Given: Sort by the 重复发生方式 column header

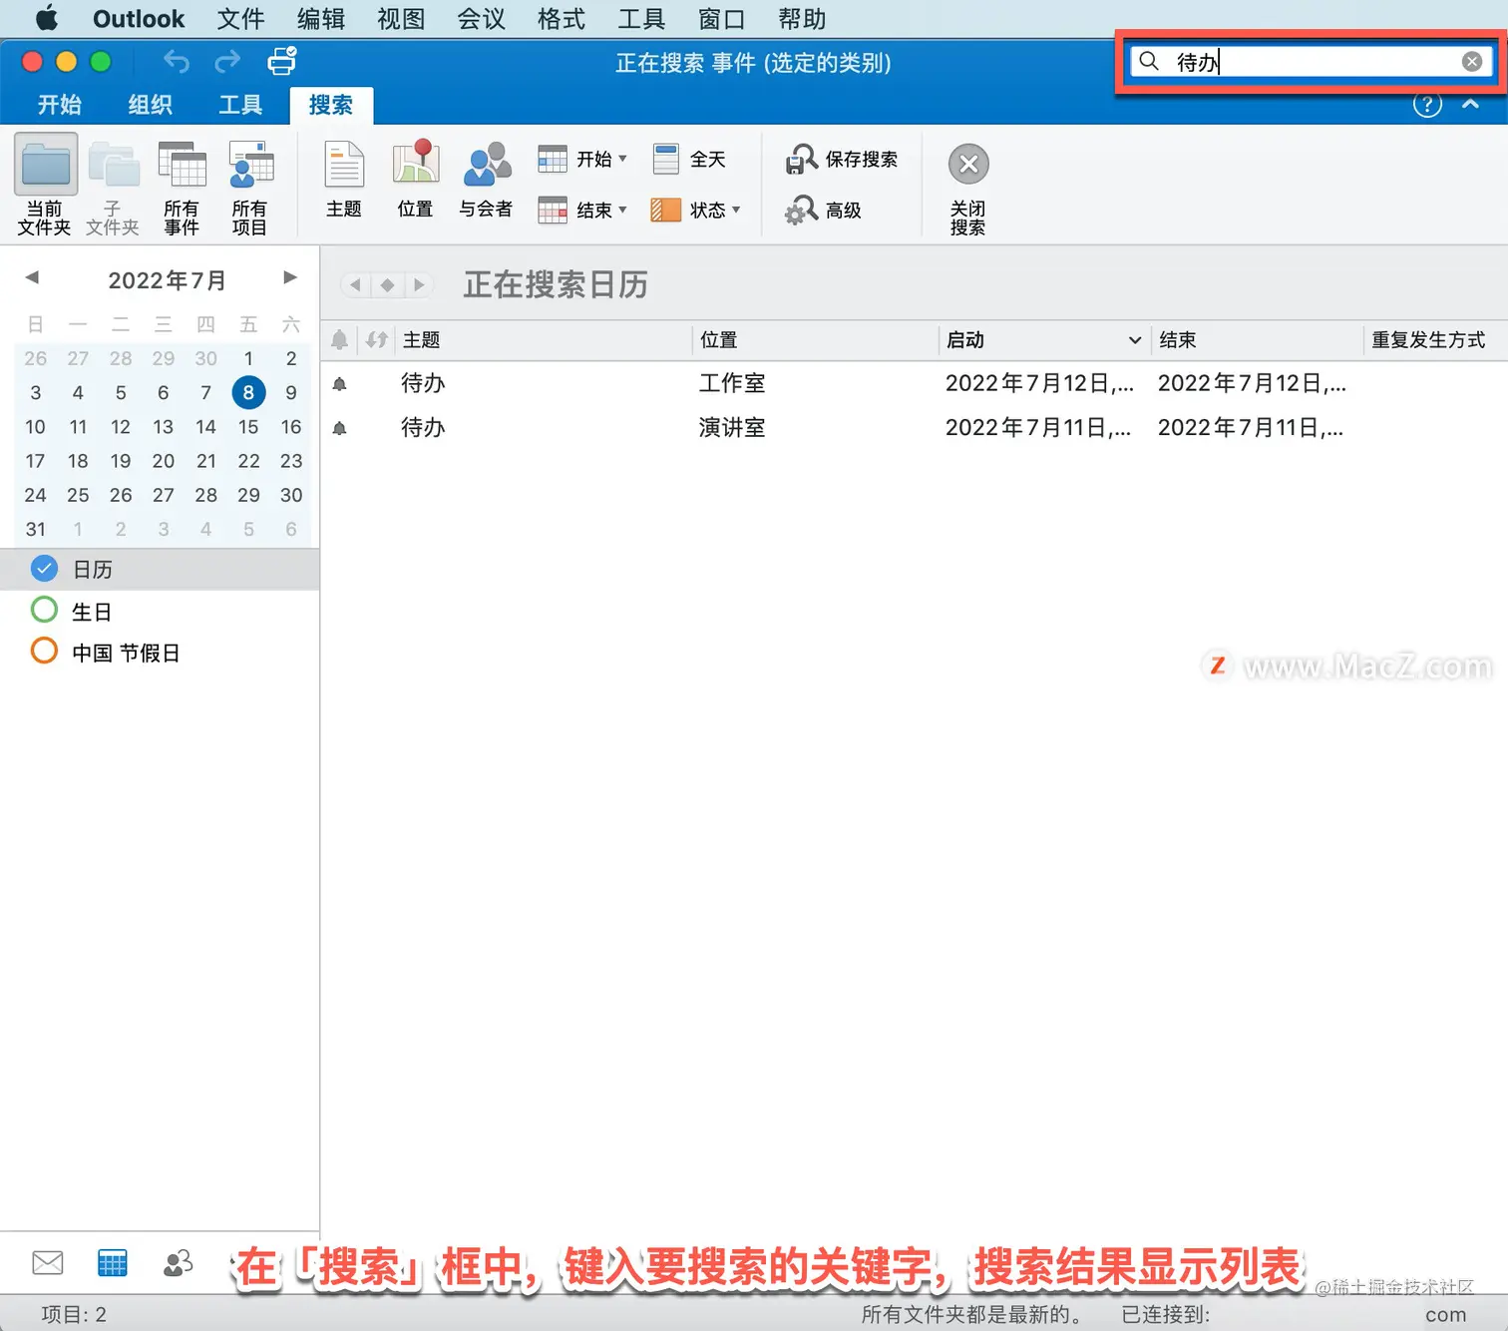Looking at the screenshot, I should coord(1434,340).
